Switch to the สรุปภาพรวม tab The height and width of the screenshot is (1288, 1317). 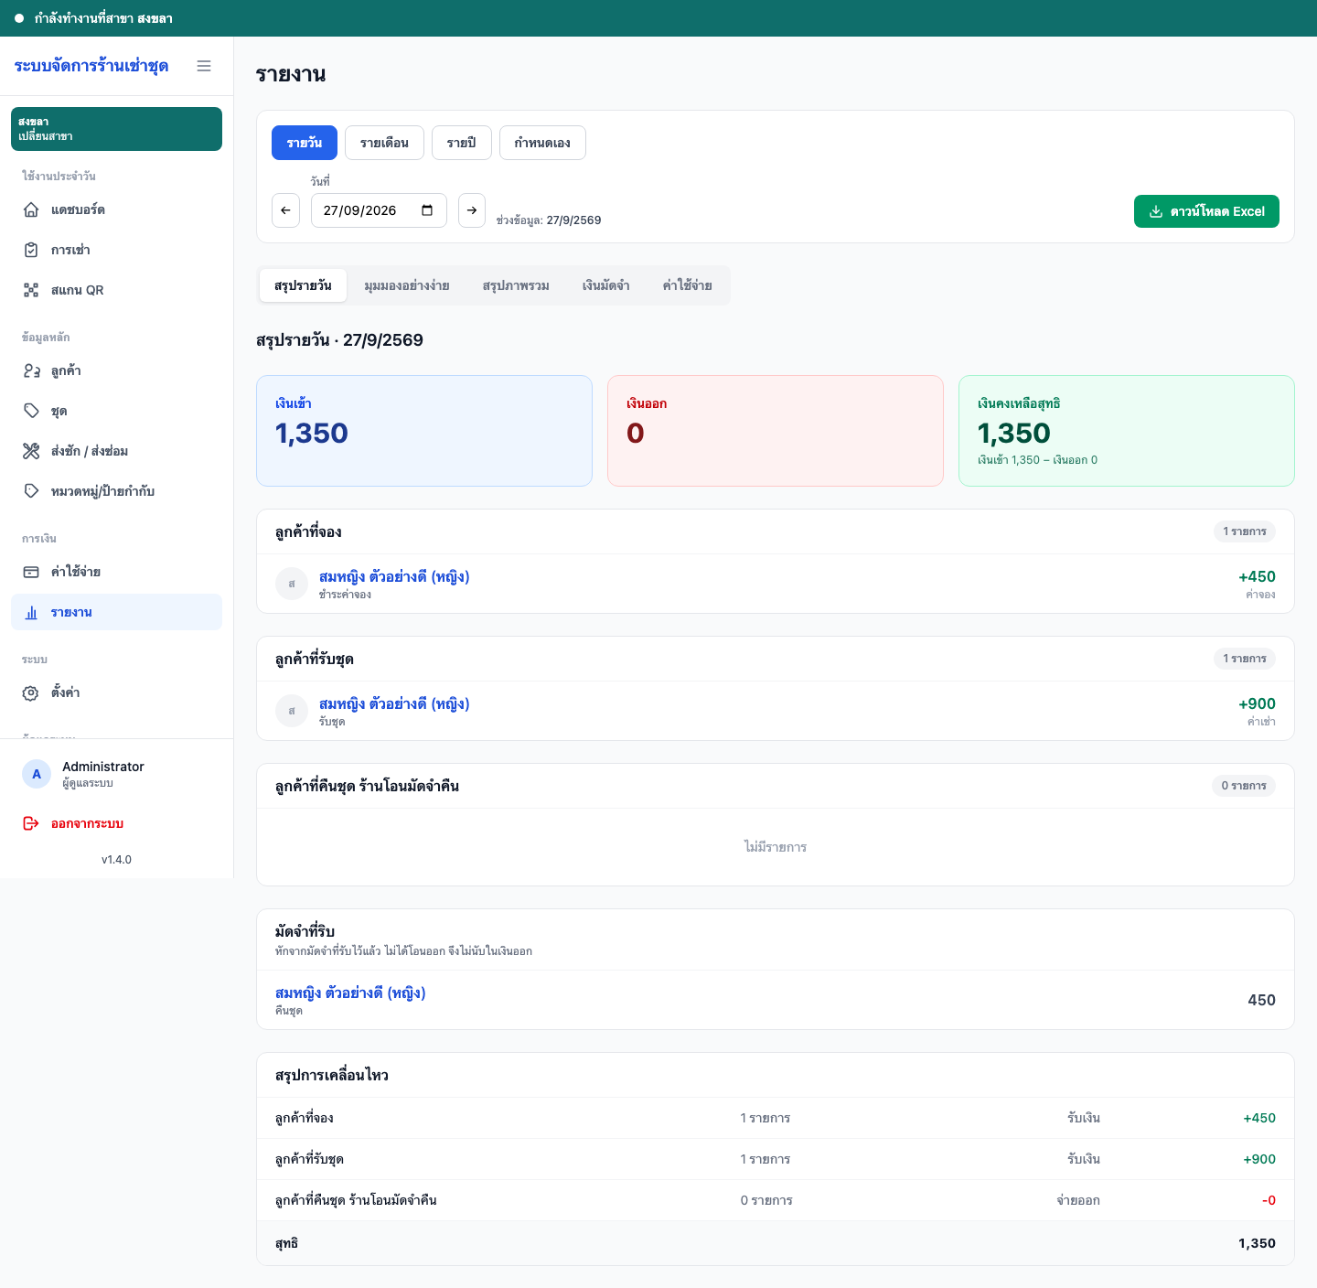[x=516, y=285]
